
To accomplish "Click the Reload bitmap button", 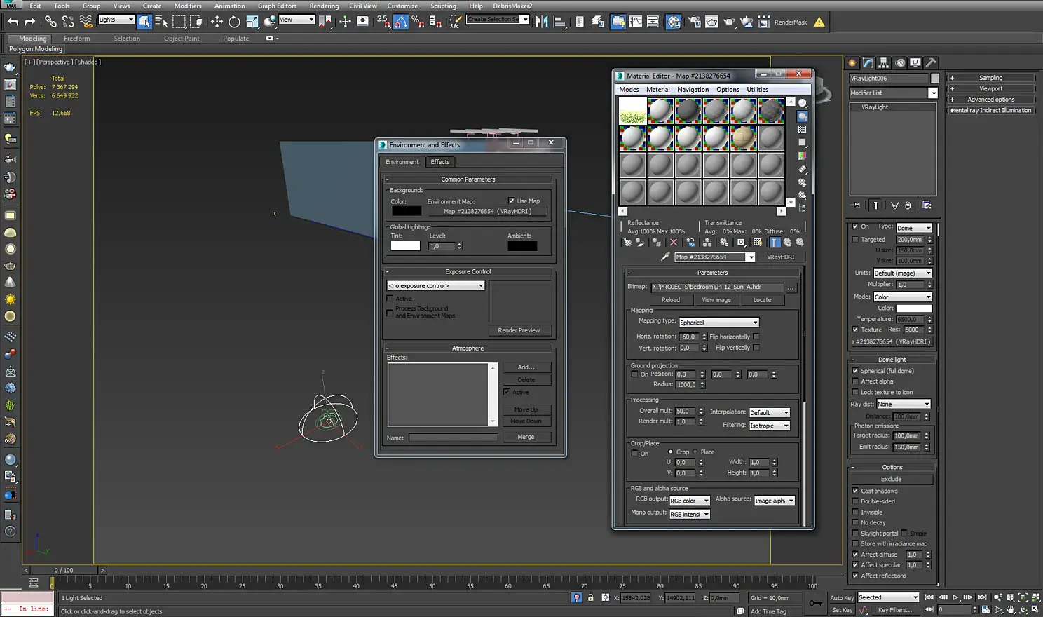I will click(670, 300).
